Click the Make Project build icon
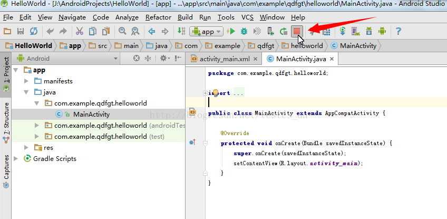 pyautogui.click(x=181, y=32)
